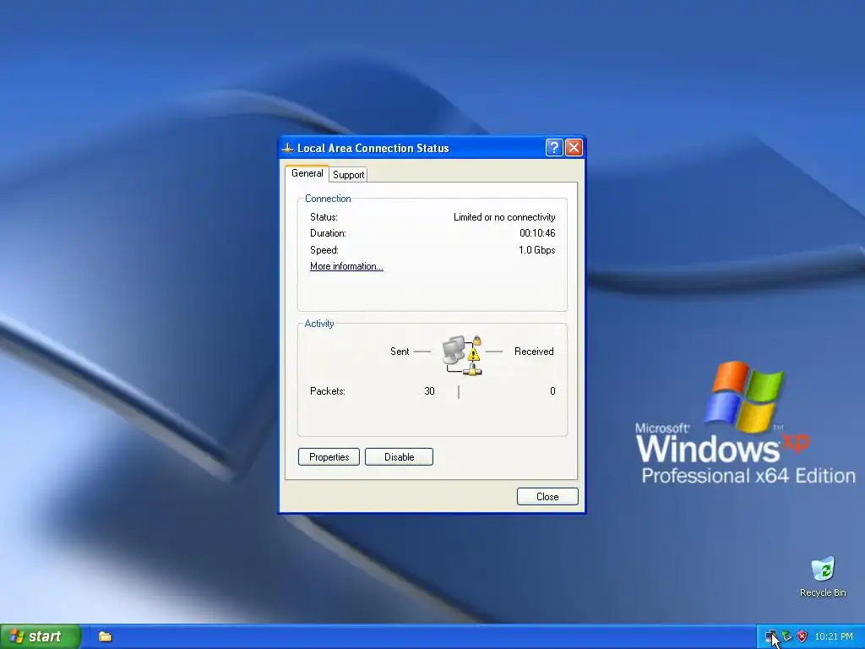Click the 'Limited or no connectivity' status text
Screen dimensions: 865x649
click(x=504, y=217)
